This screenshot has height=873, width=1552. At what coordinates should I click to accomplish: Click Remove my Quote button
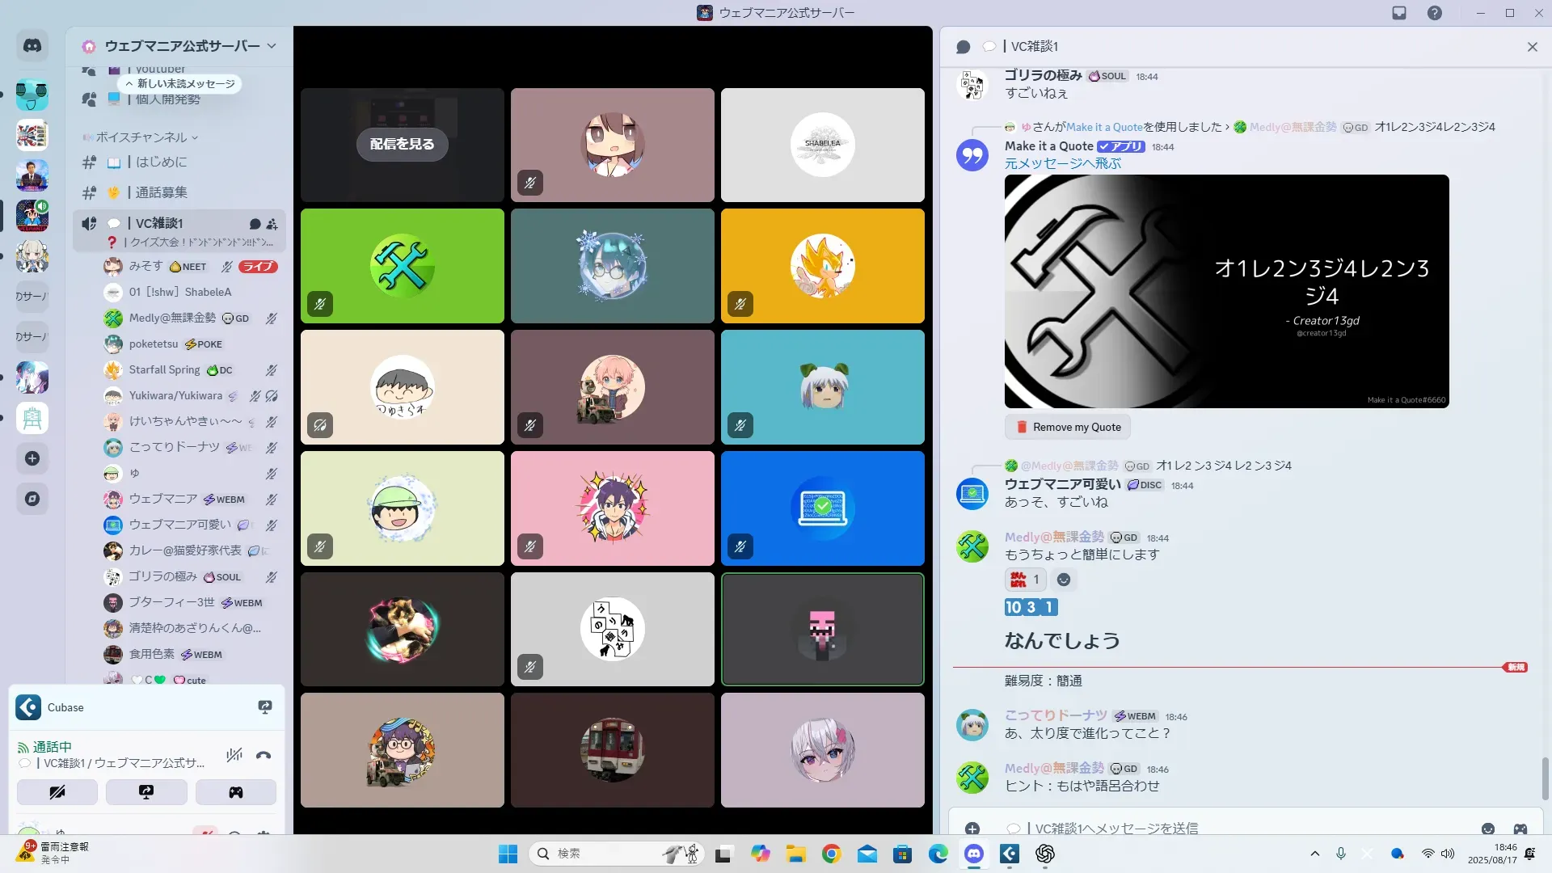click(x=1068, y=427)
